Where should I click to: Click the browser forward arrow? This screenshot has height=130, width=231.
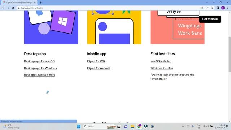tap(8, 8)
